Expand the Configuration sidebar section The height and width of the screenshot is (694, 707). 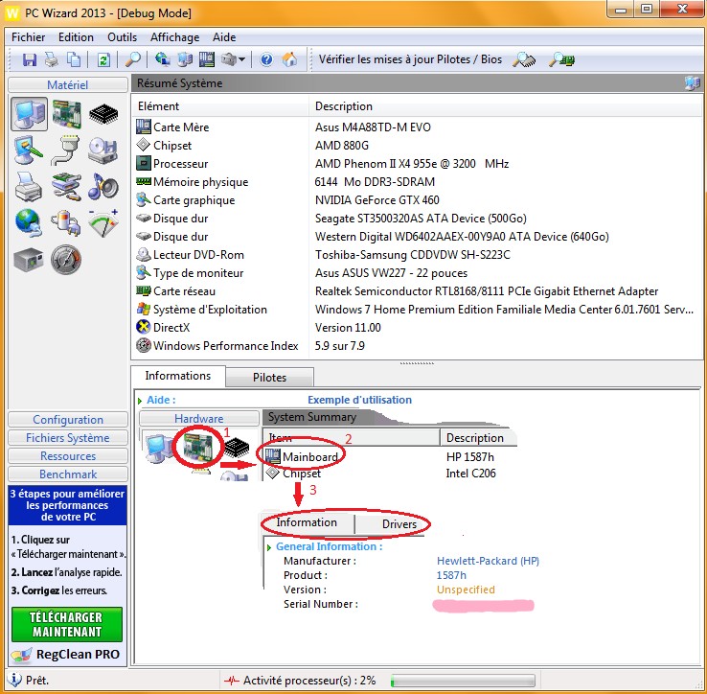(68, 420)
